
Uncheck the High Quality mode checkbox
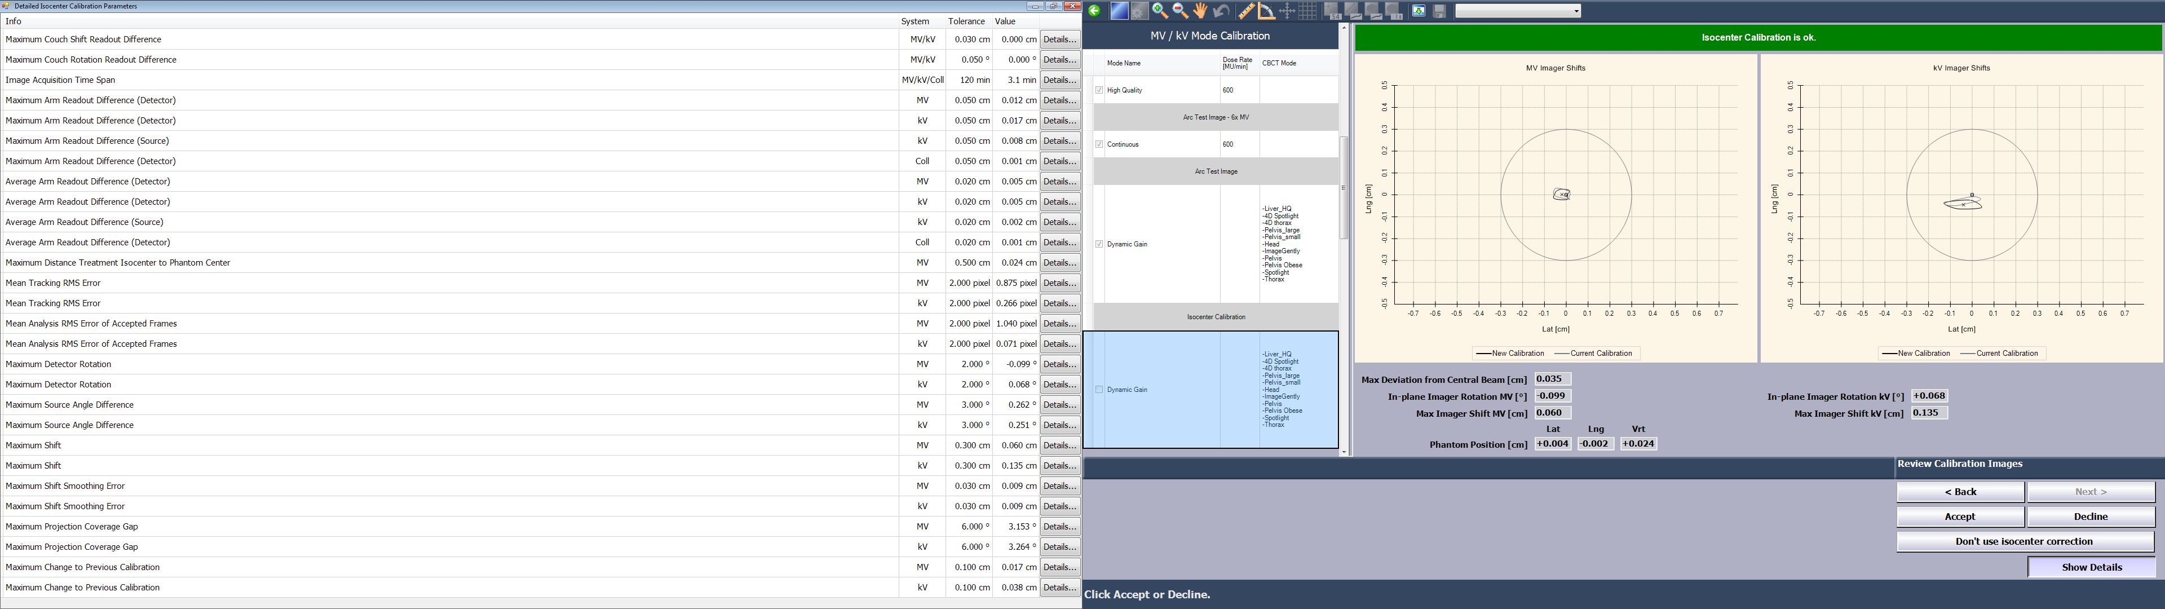coord(1100,89)
